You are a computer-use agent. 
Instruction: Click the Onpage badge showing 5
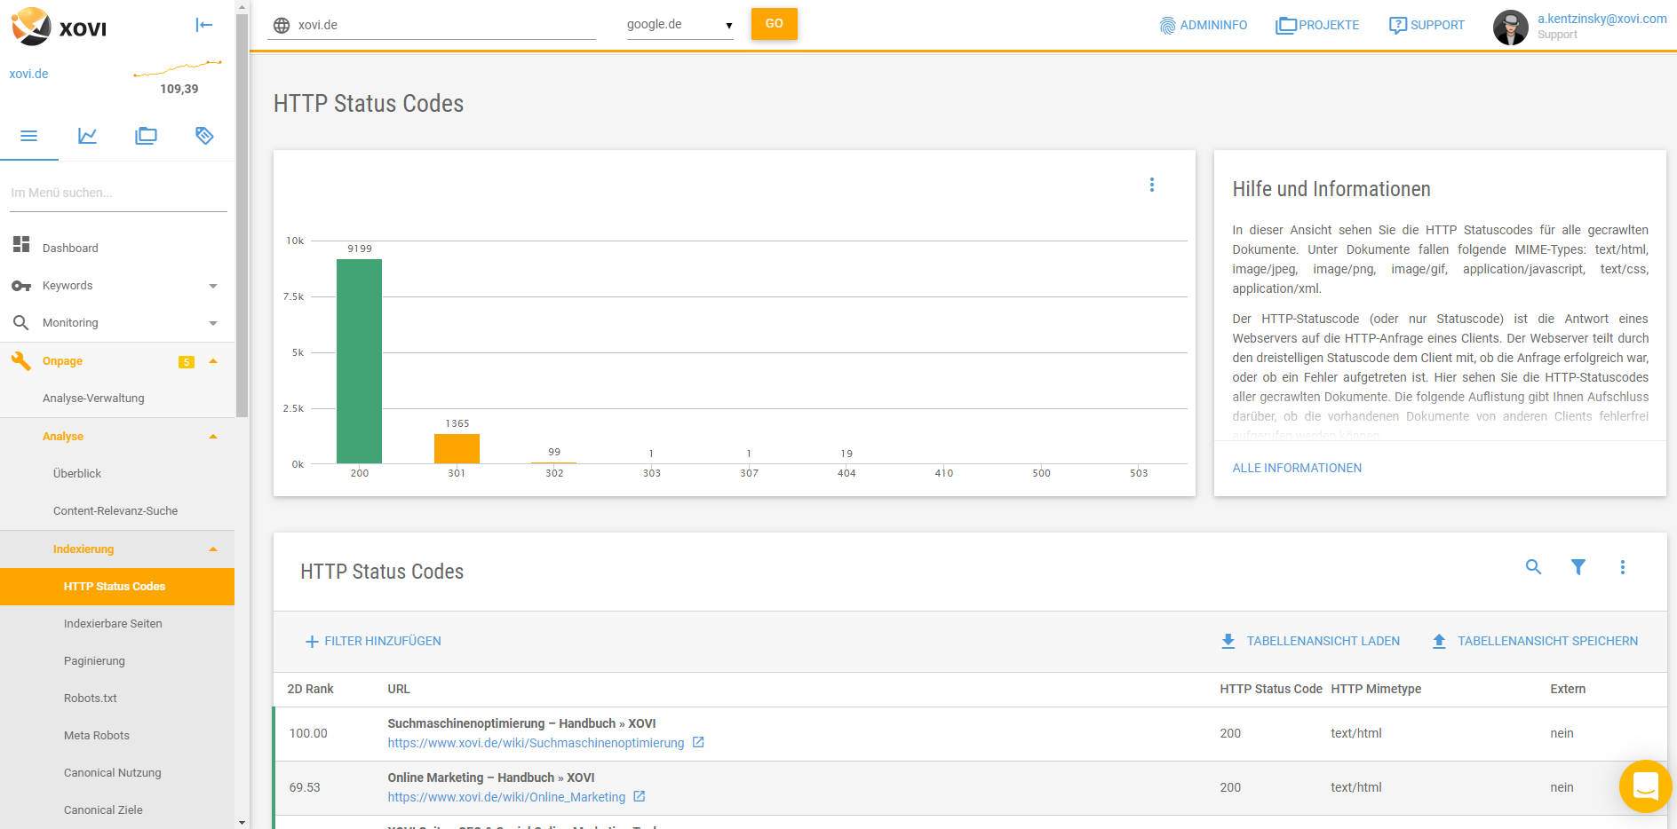click(187, 362)
